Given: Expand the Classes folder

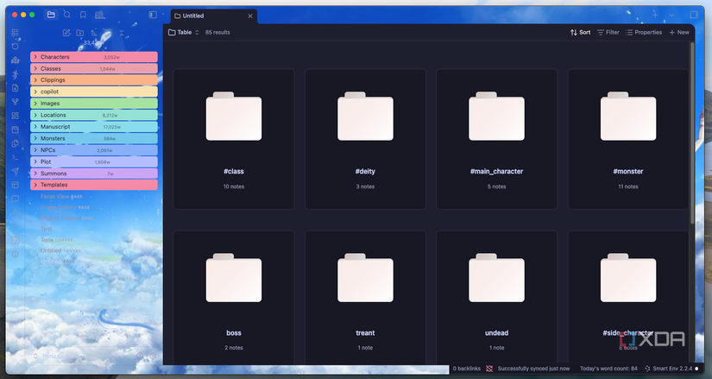Looking at the screenshot, I should [94, 68].
